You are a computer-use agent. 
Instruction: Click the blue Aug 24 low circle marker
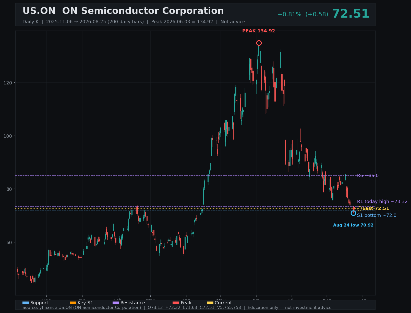pyautogui.click(x=353, y=213)
